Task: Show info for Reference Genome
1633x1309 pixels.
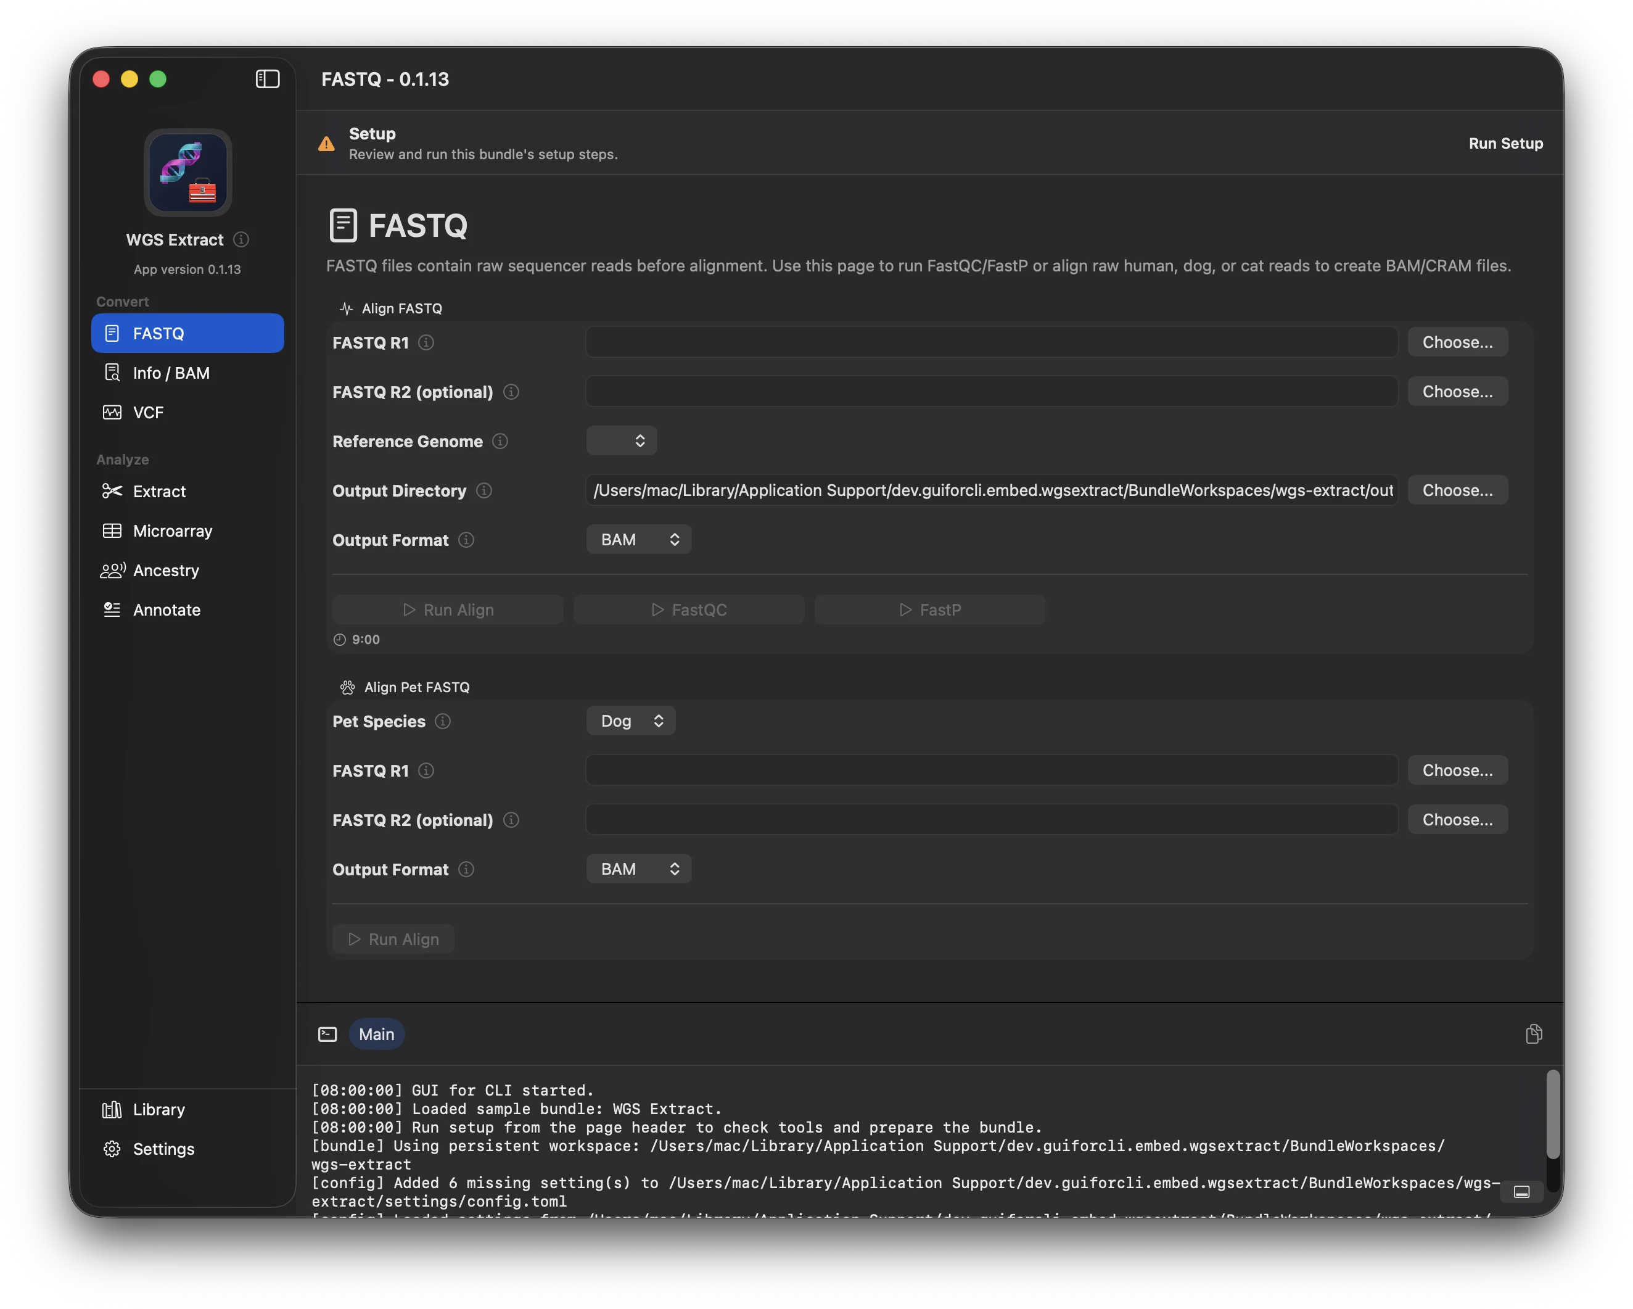Action: tap(500, 441)
